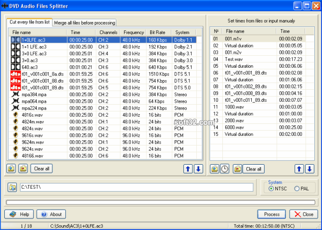Click output path field C:\TEST\

coord(137,187)
